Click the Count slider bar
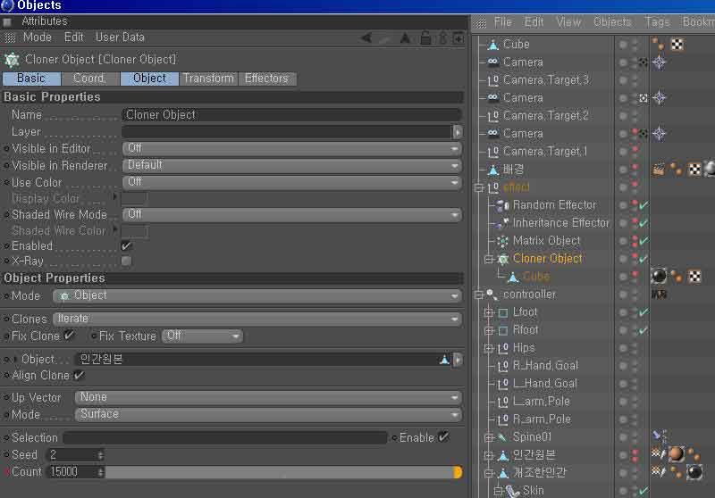 coord(283,472)
